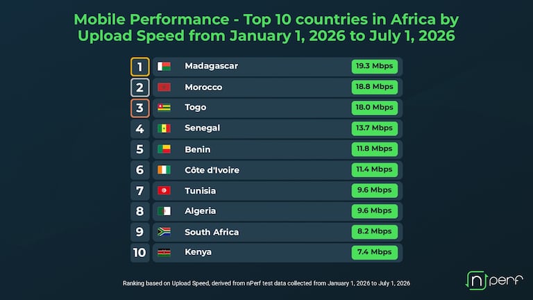Click the Mobile Performance chart title
This screenshot has height=300, width=533.
point(266,28)
